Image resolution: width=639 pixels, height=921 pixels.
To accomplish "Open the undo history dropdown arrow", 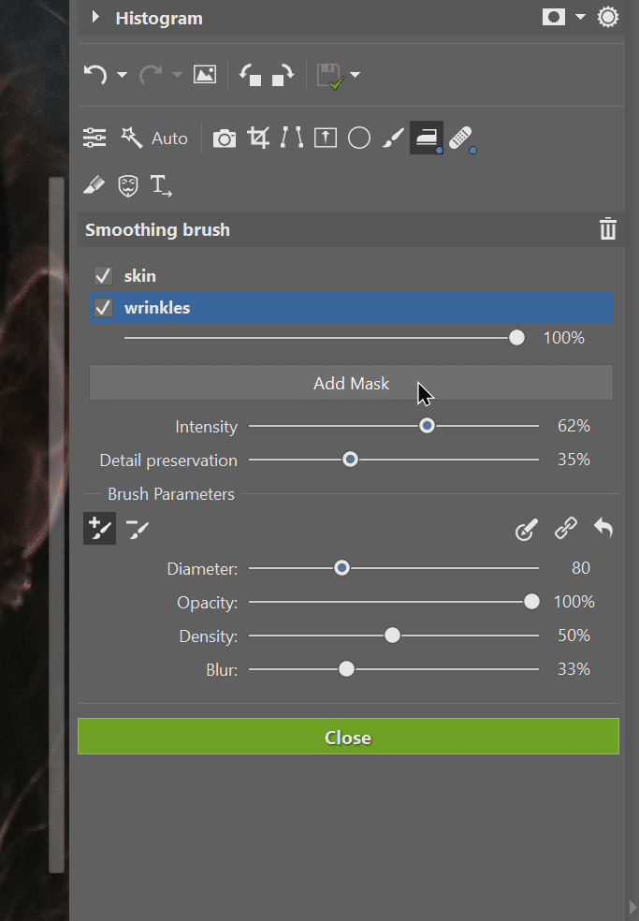I will [x=122, y=76].
